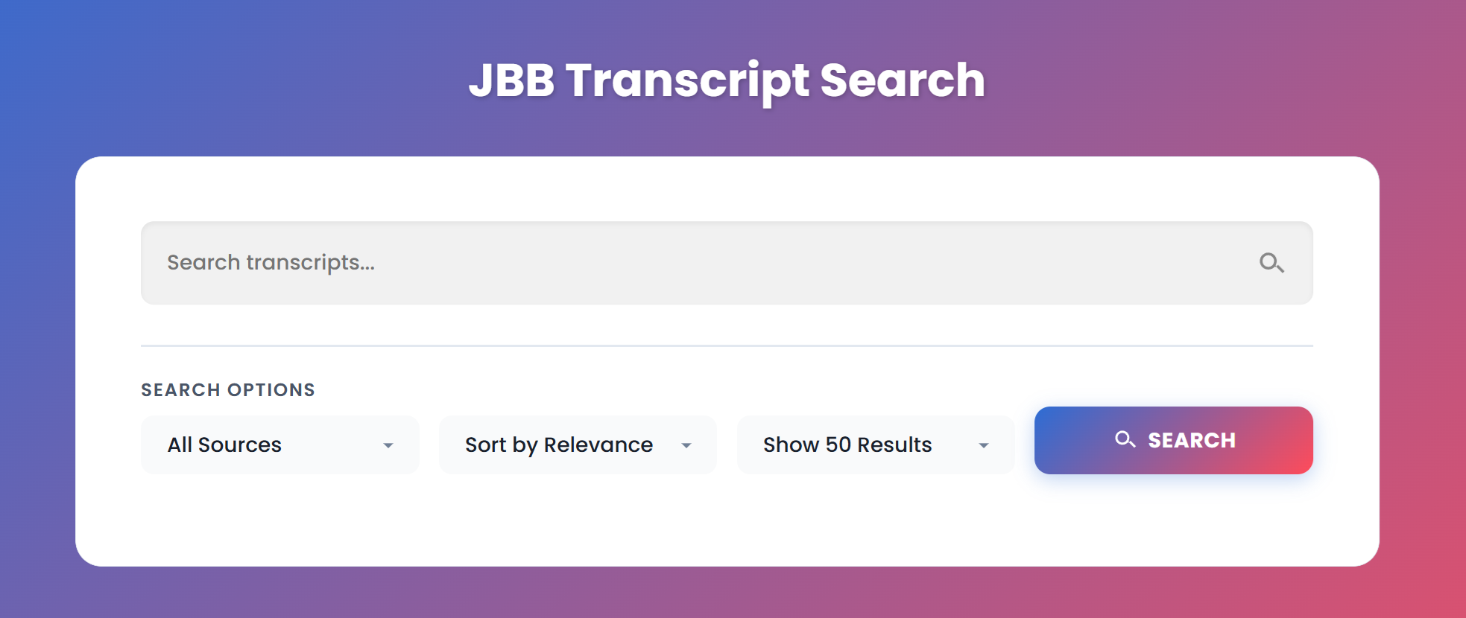Focus the Search transcripts input field
The image size is (1466, 618).
coord(727,263)
